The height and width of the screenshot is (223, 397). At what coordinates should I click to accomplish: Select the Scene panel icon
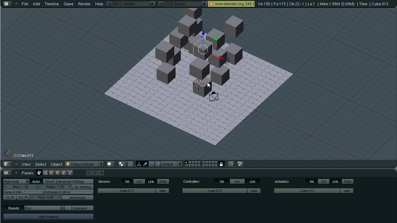click(70, 173)
